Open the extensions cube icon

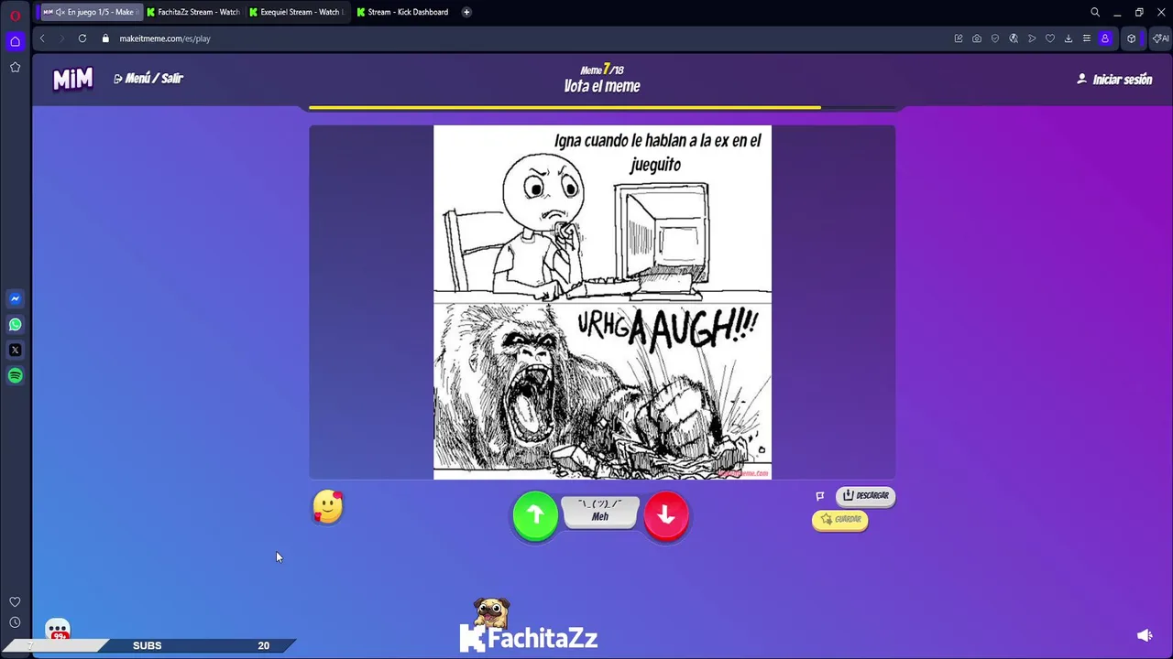click(x=1132, y=38)
